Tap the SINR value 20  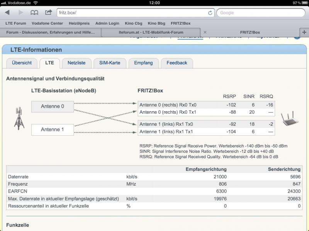tap(252, 112)
